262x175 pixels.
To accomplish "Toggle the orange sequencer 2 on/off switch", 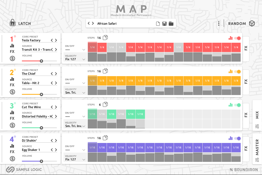I will 237,71.
